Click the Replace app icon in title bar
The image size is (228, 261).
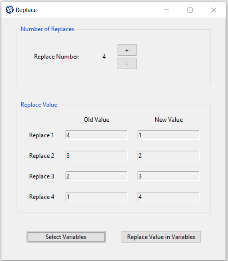click(10, 10)
